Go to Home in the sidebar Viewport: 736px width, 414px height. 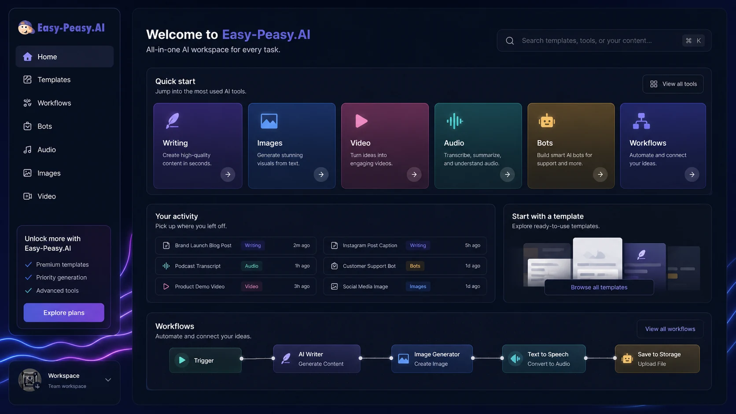64,57
